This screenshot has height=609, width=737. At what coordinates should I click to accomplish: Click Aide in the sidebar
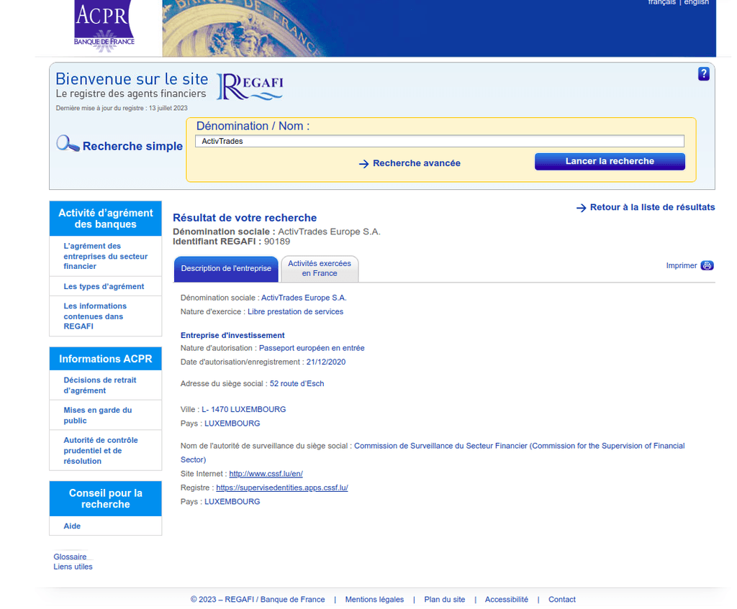(x=72, y=526)
